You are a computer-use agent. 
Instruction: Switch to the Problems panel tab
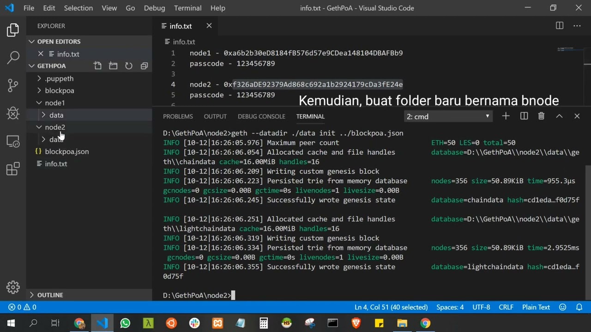pos(178,116)
